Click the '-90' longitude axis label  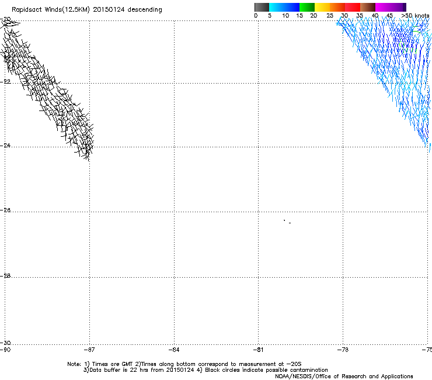pyautogui.click(x=5, y=350)
